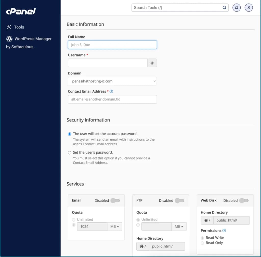261x257 pixels.
Task: Click the search magnifier icon
Action: (224, 8)
